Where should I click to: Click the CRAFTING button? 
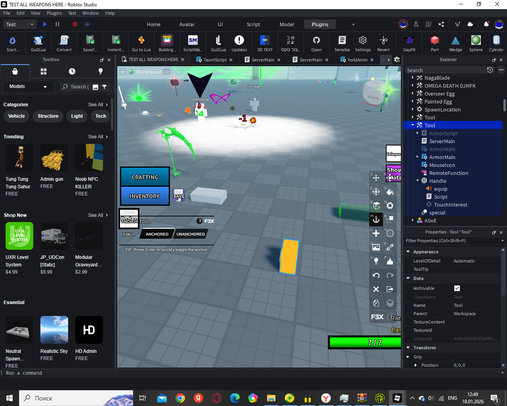(145, 177)
